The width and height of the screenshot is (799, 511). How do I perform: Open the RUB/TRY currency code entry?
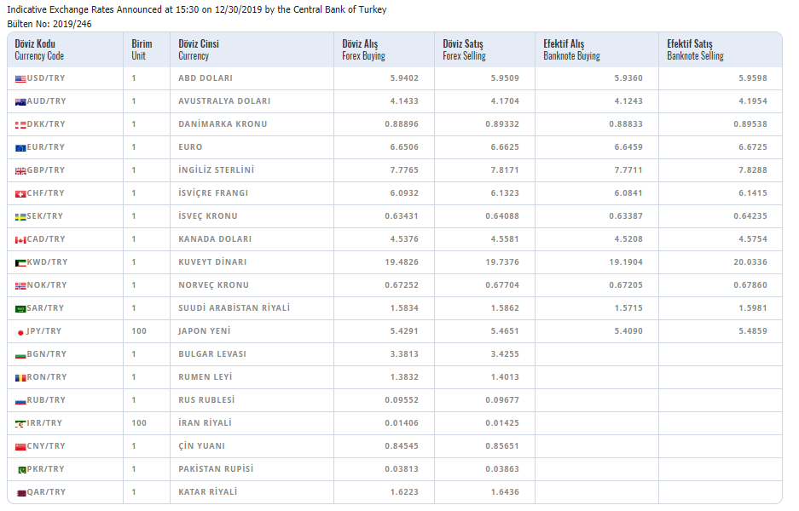(46, 400)
